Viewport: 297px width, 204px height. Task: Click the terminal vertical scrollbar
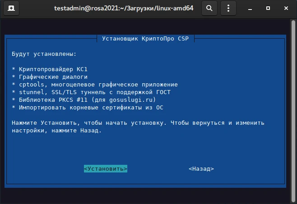click(x=293, y=111)
